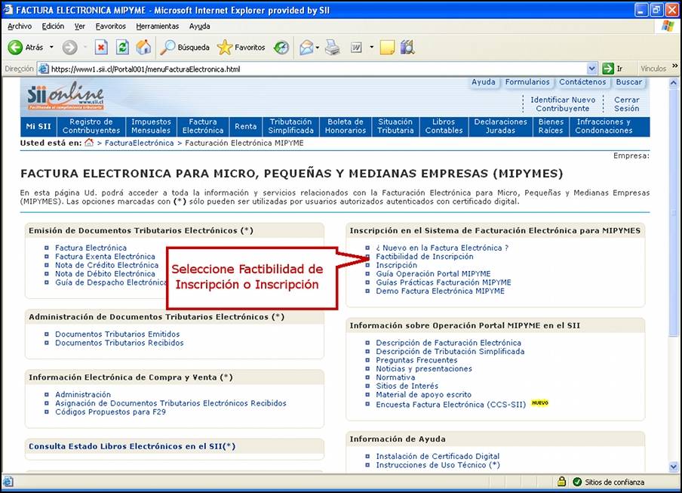This screenshot has height=493, width=682.
Task: Select the Renta tab
Action: tap(245, 126)
